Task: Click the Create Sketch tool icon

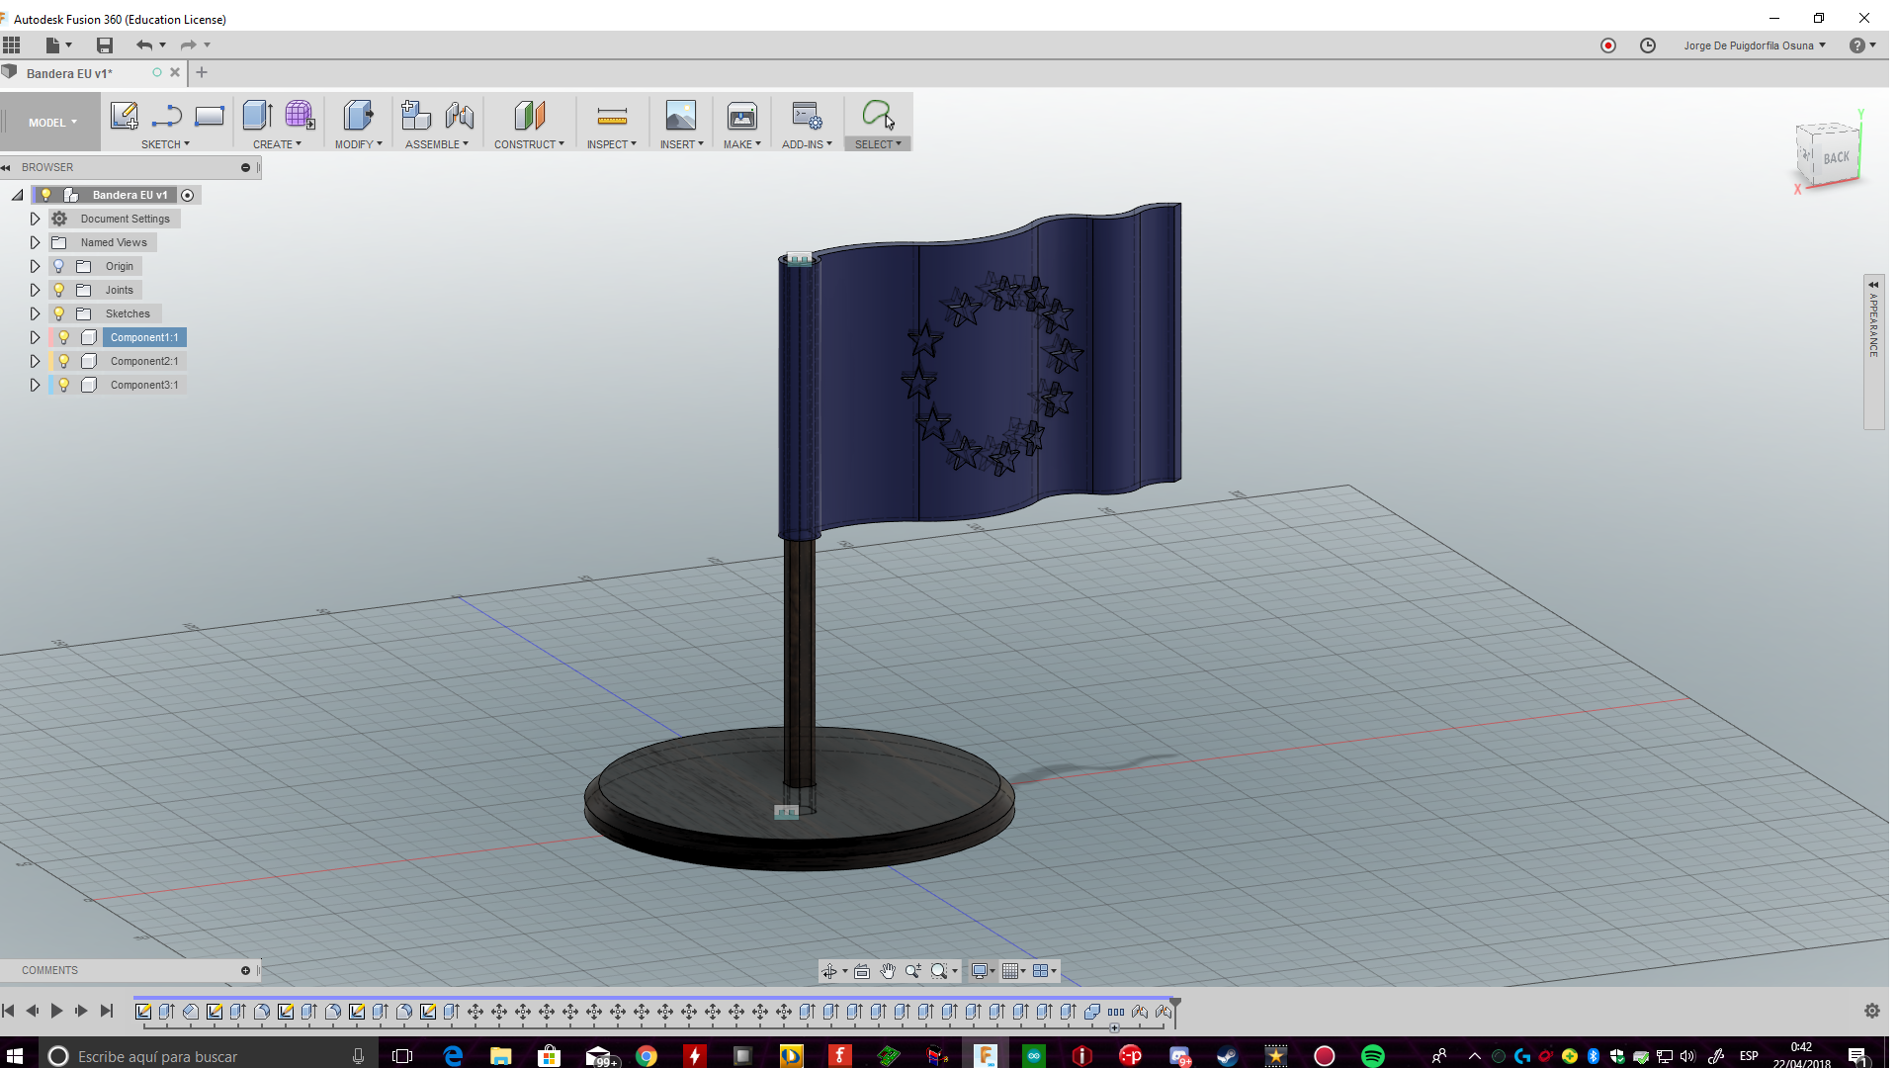Action: [x=125, y=116]
